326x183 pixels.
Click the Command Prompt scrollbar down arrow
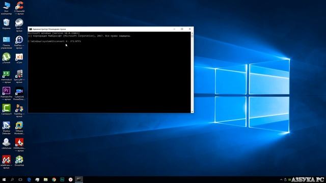[192, 112]
